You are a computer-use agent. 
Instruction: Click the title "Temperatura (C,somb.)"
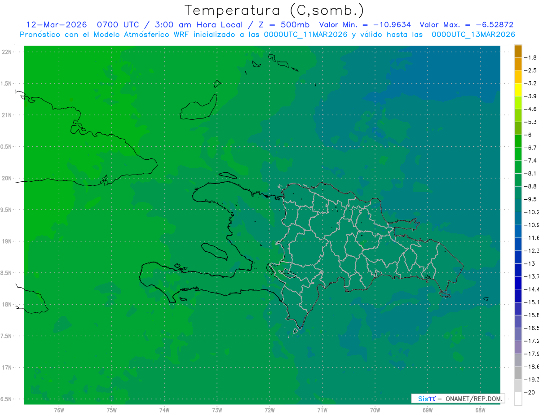274,10
